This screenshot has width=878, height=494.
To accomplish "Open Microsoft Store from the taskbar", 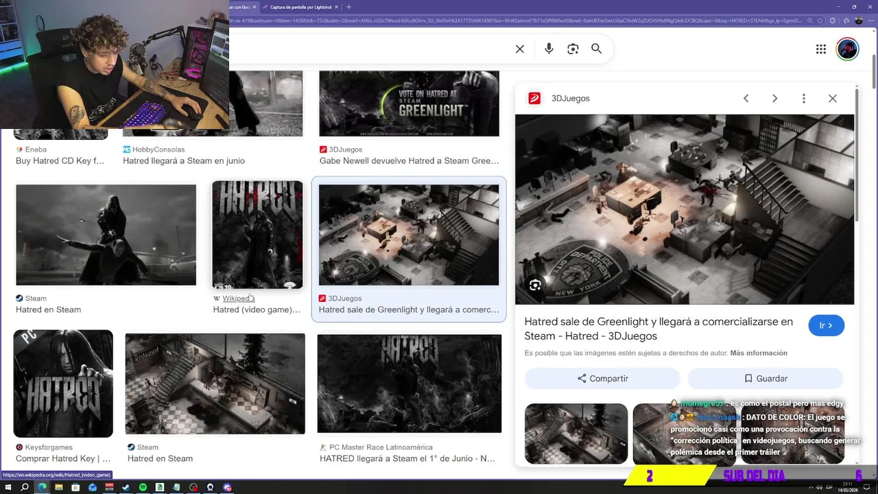I will pos(75,487).
